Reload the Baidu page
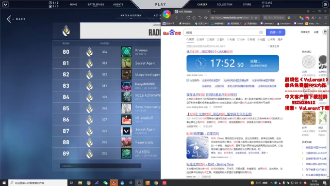This screenshot has height=186, width=330. [x=188, y=18]
